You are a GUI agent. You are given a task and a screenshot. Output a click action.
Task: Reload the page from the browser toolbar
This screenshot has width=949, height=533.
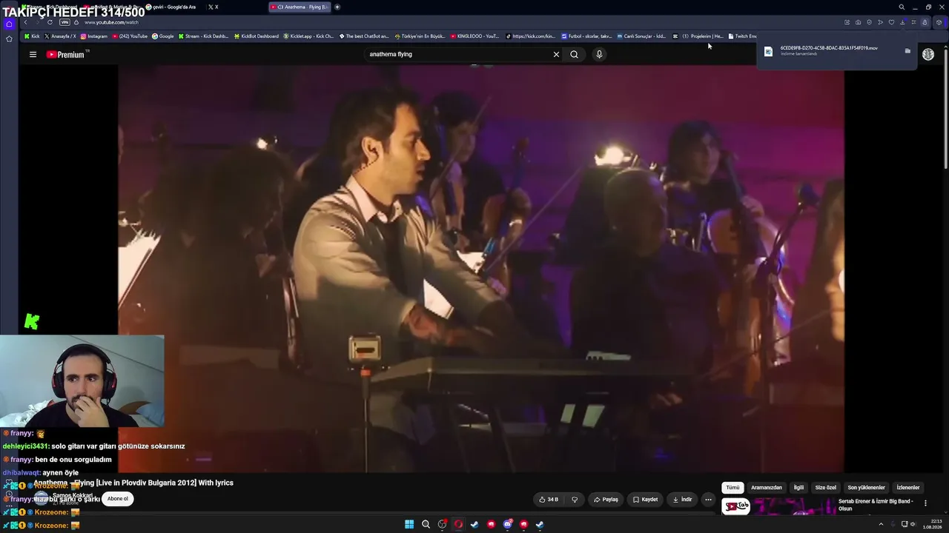pos(50,22)
